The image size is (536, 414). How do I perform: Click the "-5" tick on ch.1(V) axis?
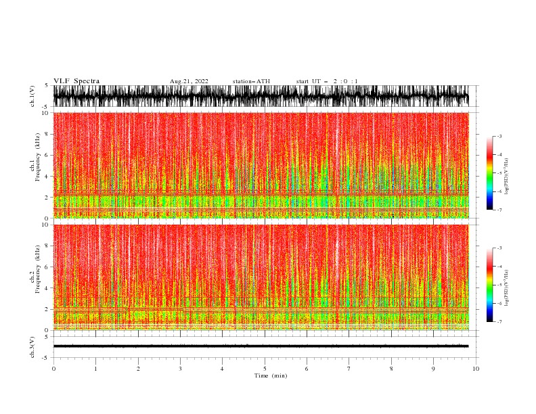pos(45,107)
